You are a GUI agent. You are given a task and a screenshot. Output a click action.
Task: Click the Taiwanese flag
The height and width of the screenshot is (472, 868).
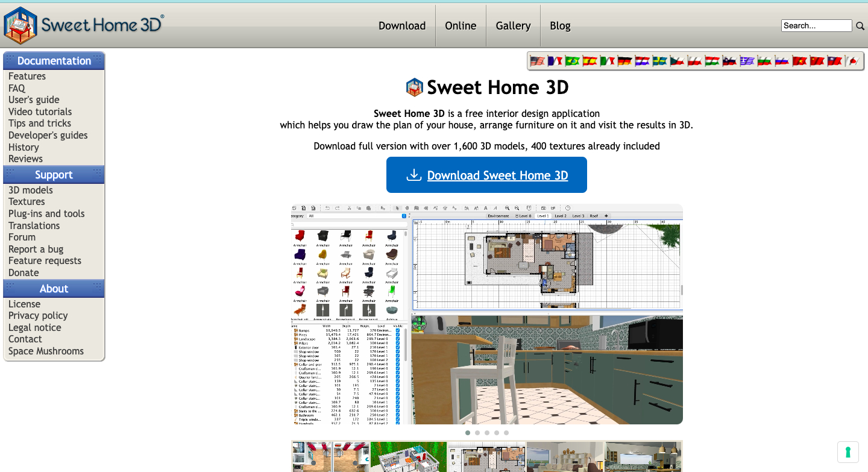click(835, 61)
